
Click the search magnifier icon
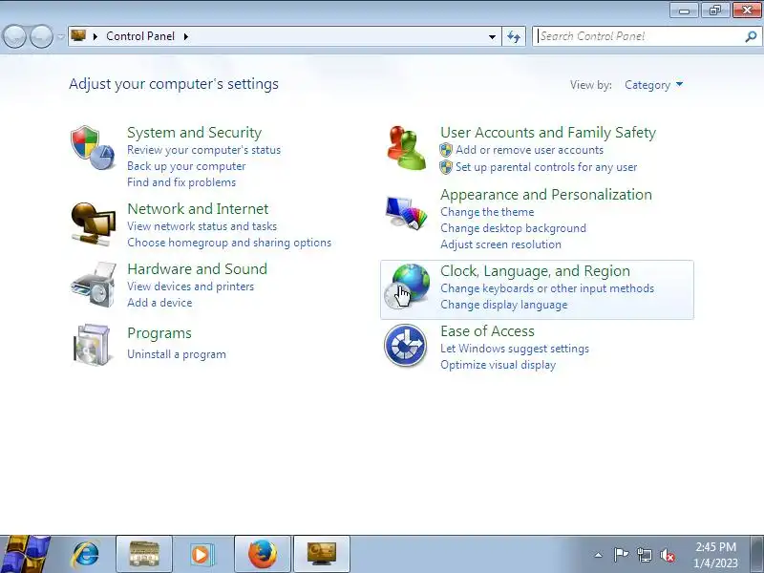(751, 36)
